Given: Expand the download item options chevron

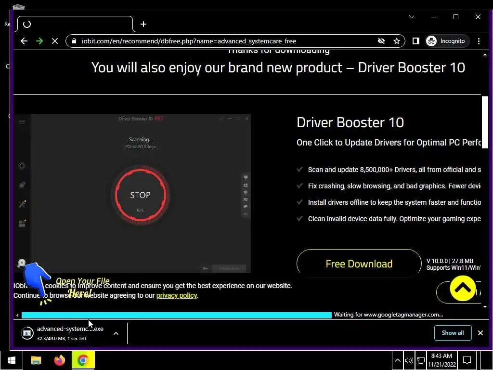Looking at the screenshot, I should click(116, 333).
